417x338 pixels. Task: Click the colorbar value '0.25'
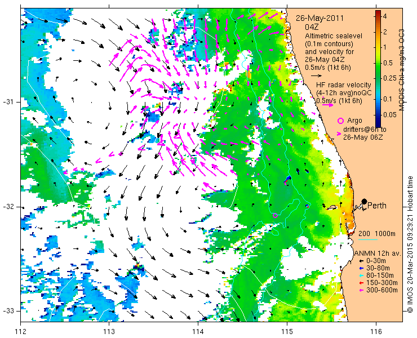point(389,78)
